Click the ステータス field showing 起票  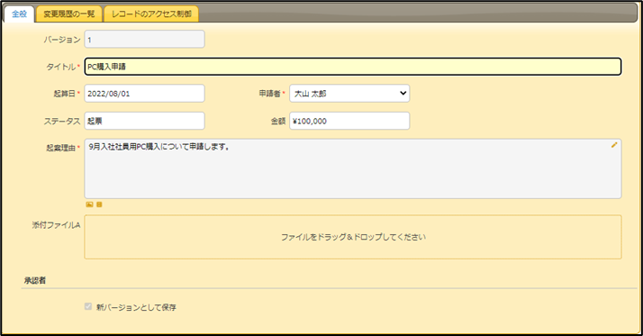[x=144, y=121]
